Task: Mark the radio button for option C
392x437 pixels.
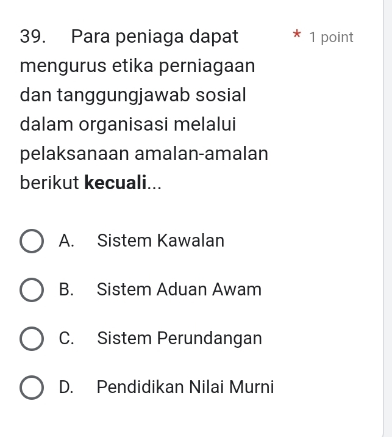Action: (32, 339)
